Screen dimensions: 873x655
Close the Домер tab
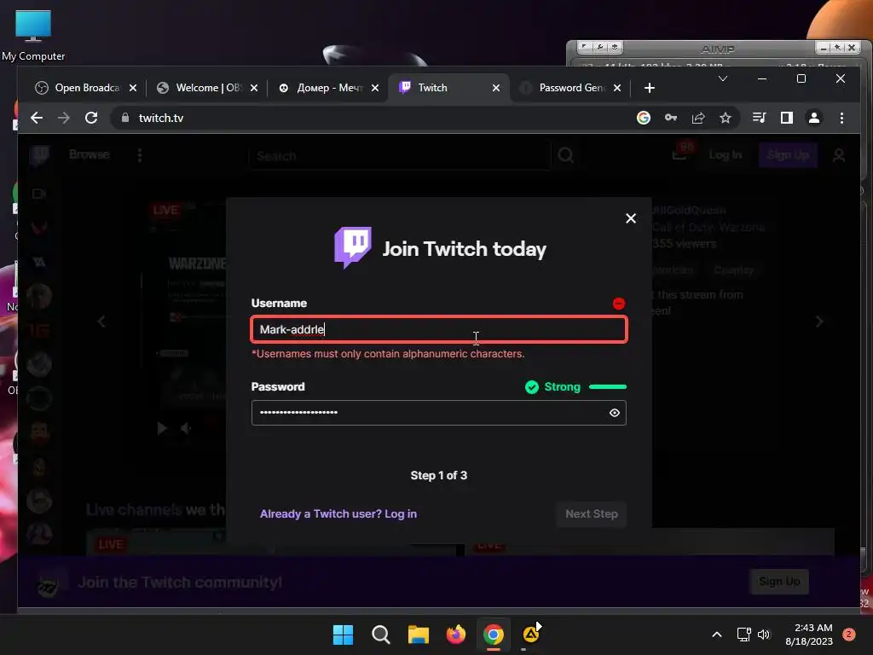pos(375,88)
